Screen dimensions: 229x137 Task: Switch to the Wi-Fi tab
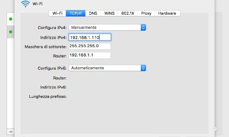[57, 13]
